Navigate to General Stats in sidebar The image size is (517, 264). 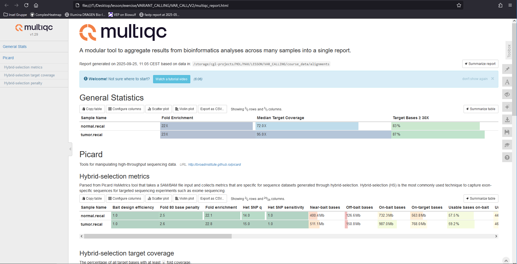(15, 47)
